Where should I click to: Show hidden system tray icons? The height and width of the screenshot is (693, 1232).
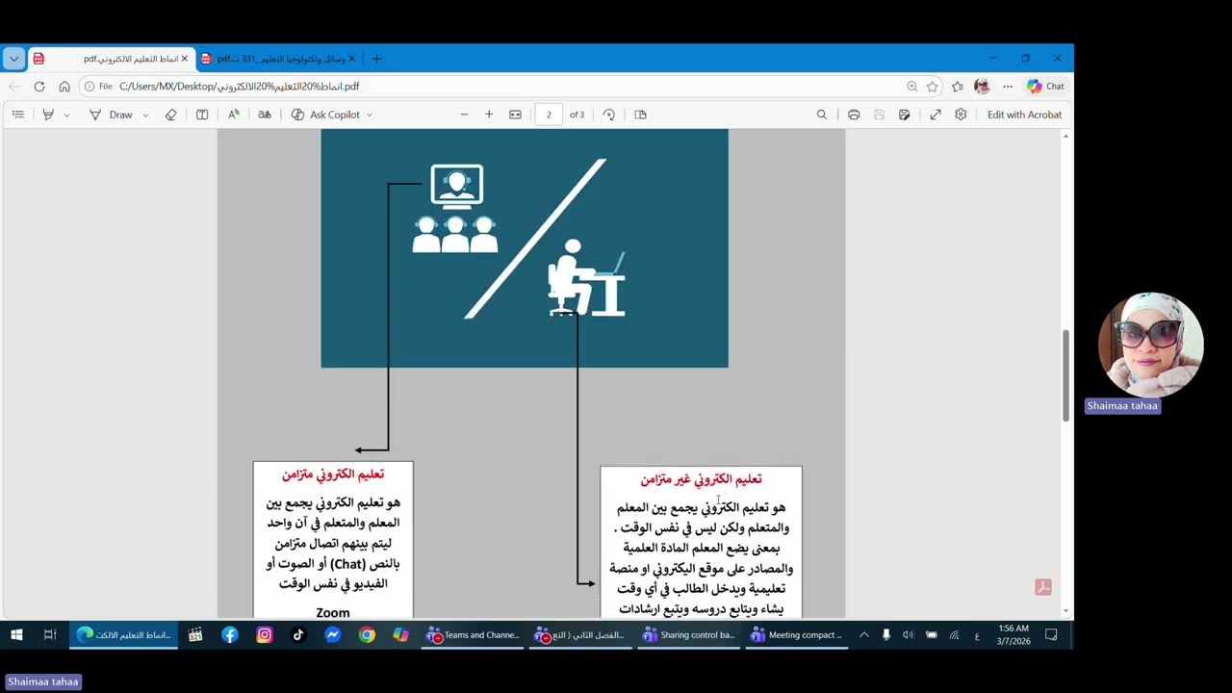coord(863,635)
